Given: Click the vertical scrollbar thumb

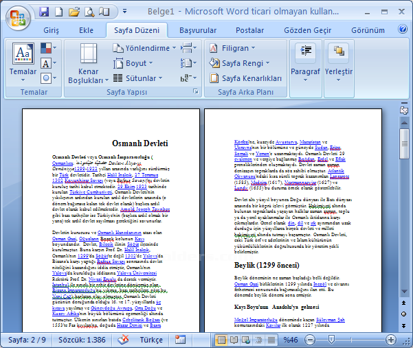Looking at the screenshot, I should pyautogui.click(x=404, y=143).
